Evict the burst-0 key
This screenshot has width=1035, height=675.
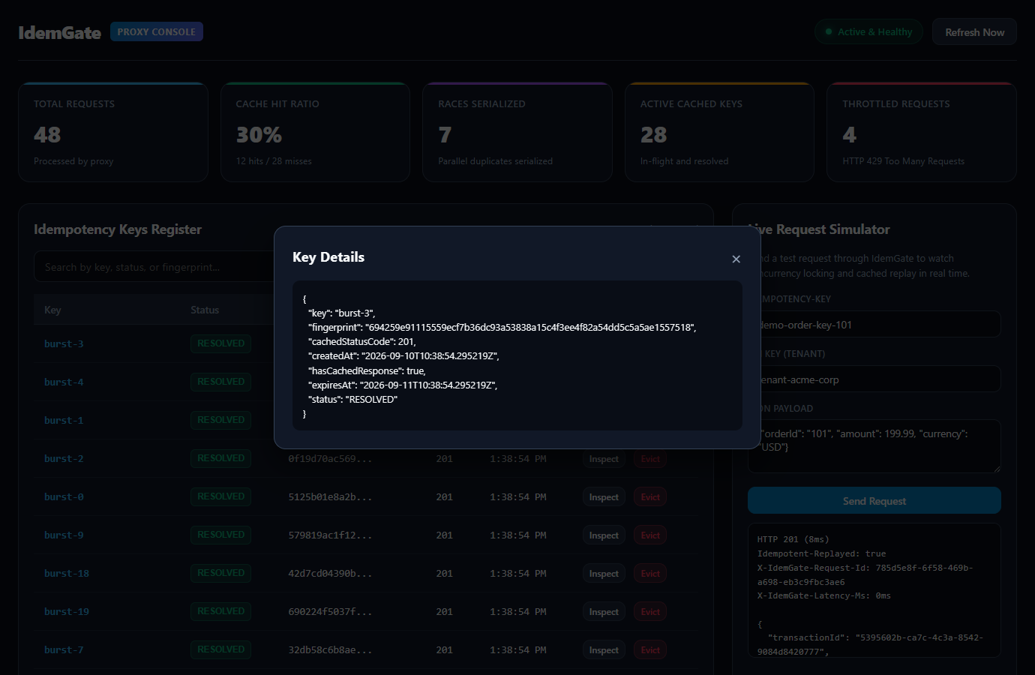pyautogui.click(x=650, y=497)
